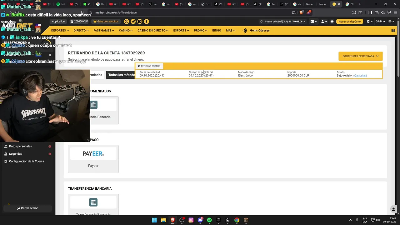Image resolution: width=400 pixels, height=225 pixels.
Task: Open the X (Twitter) social icon
Action: tap(126, 22)
